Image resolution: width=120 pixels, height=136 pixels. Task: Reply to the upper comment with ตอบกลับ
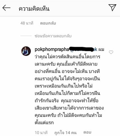(48, 23)
